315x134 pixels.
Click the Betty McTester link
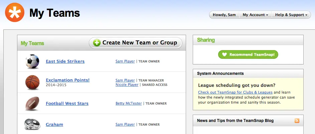[x=129, y=103]
